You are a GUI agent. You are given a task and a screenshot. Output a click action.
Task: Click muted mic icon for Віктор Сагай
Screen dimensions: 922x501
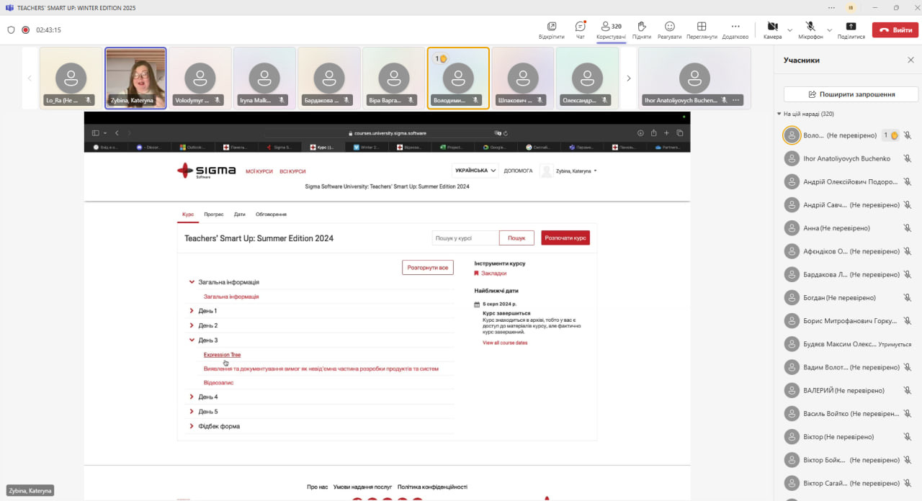[908, 483]
